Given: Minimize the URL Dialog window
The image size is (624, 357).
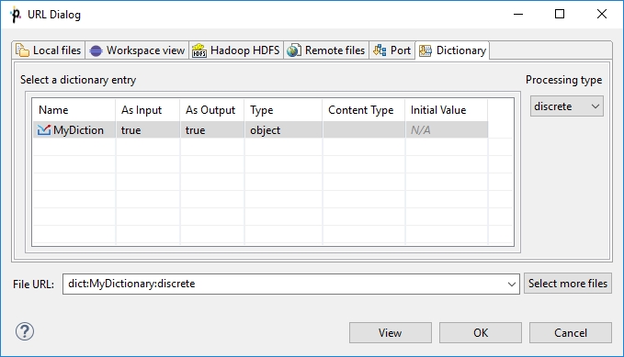Looking at the screenshot, I should (518, 14).
